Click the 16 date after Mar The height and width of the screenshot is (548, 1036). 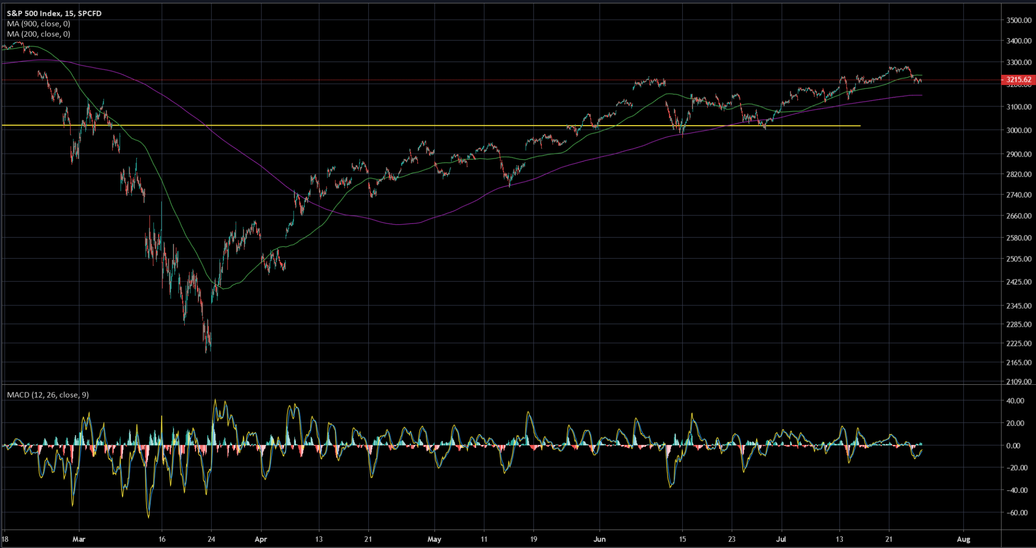(162, 539)
